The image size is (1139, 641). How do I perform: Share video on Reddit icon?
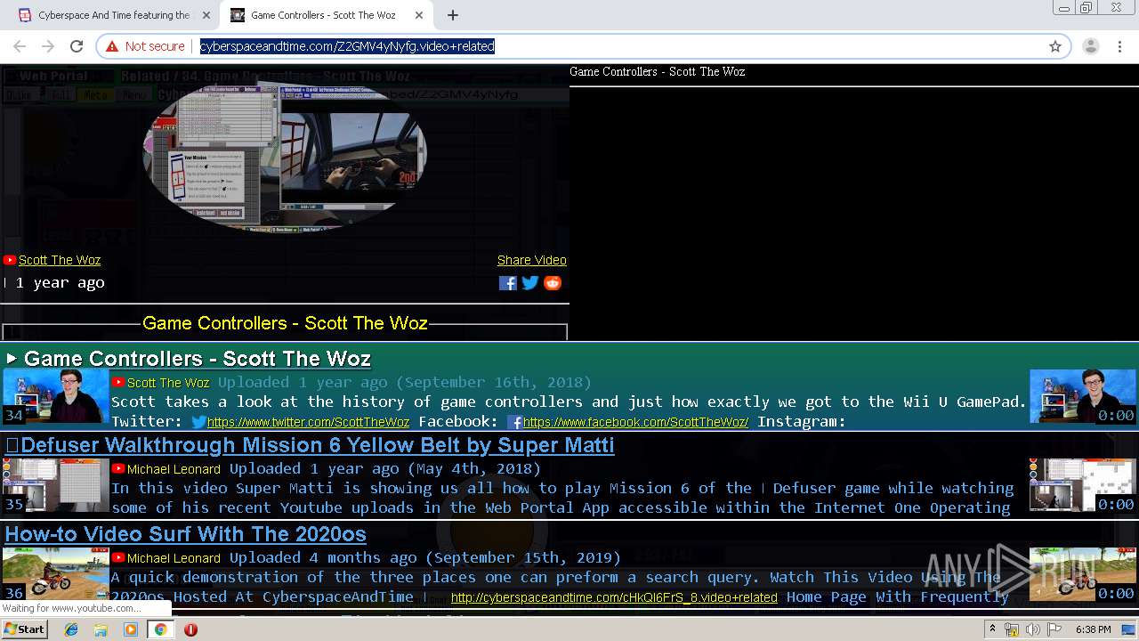point(553,283)
